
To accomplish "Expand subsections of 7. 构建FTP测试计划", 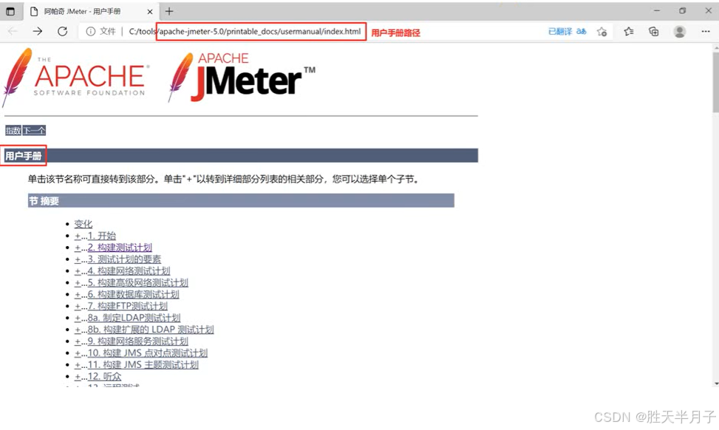I will [x=78, y=306].
